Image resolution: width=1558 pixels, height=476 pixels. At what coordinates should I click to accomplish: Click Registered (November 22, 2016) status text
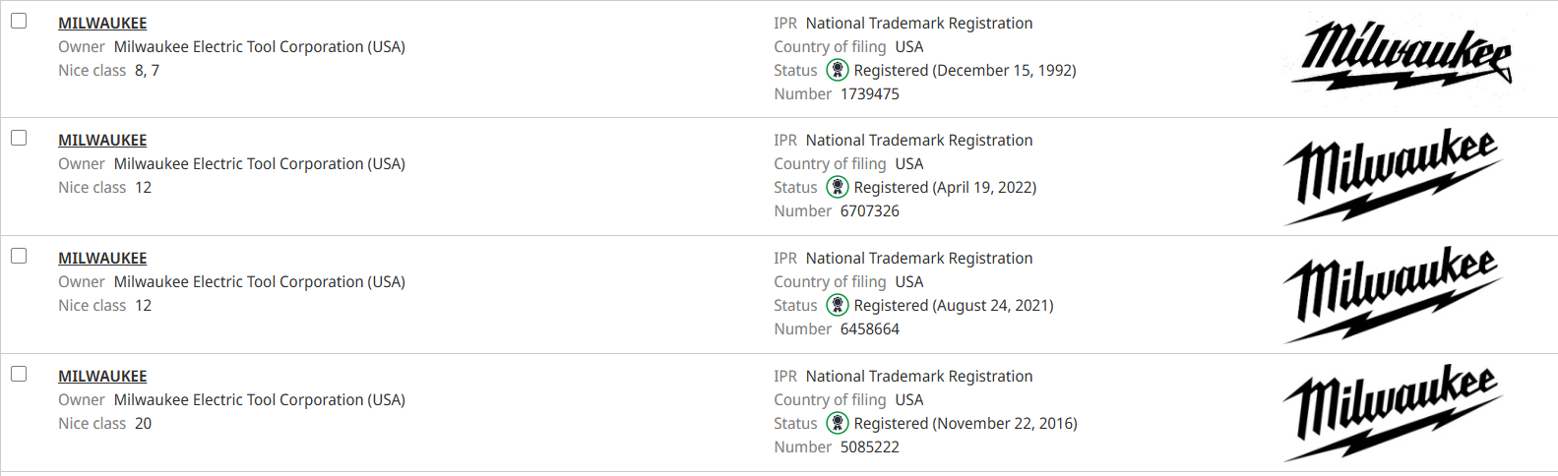[966, 423]
